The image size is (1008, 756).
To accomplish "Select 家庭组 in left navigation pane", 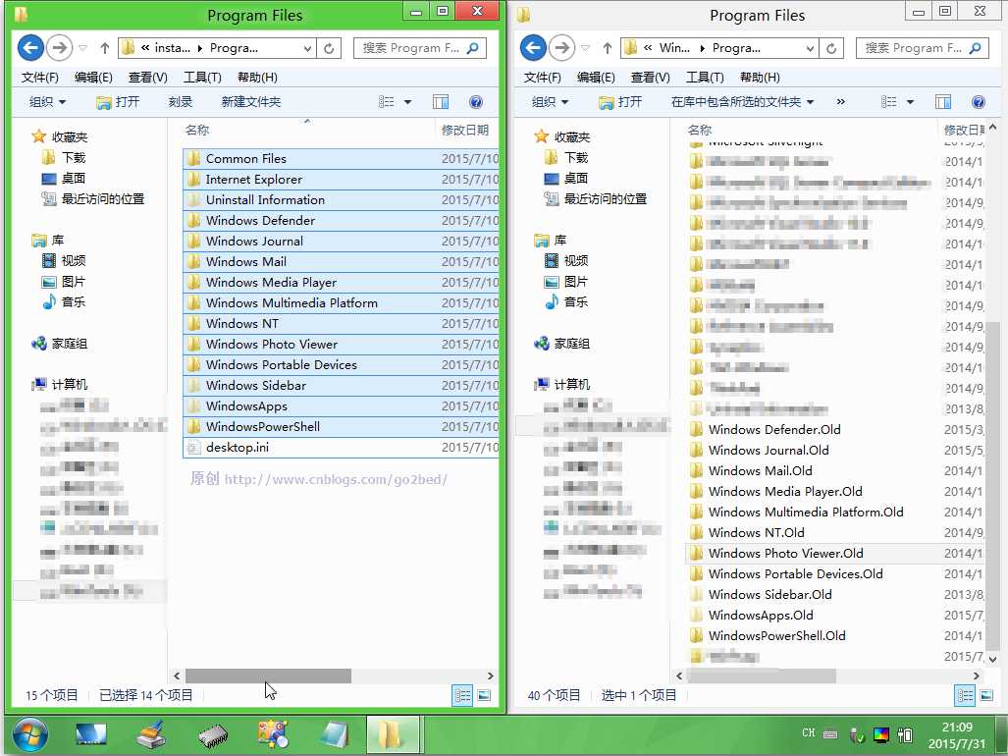I will pos(59,344).
